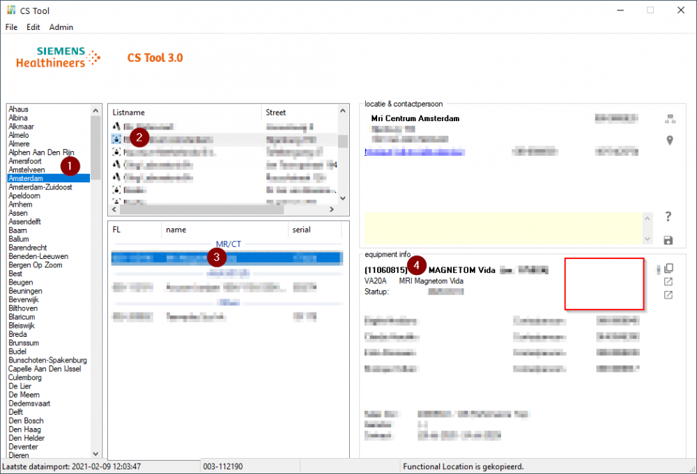
Task: Select Breda in the city list
Action: point(18,334)
